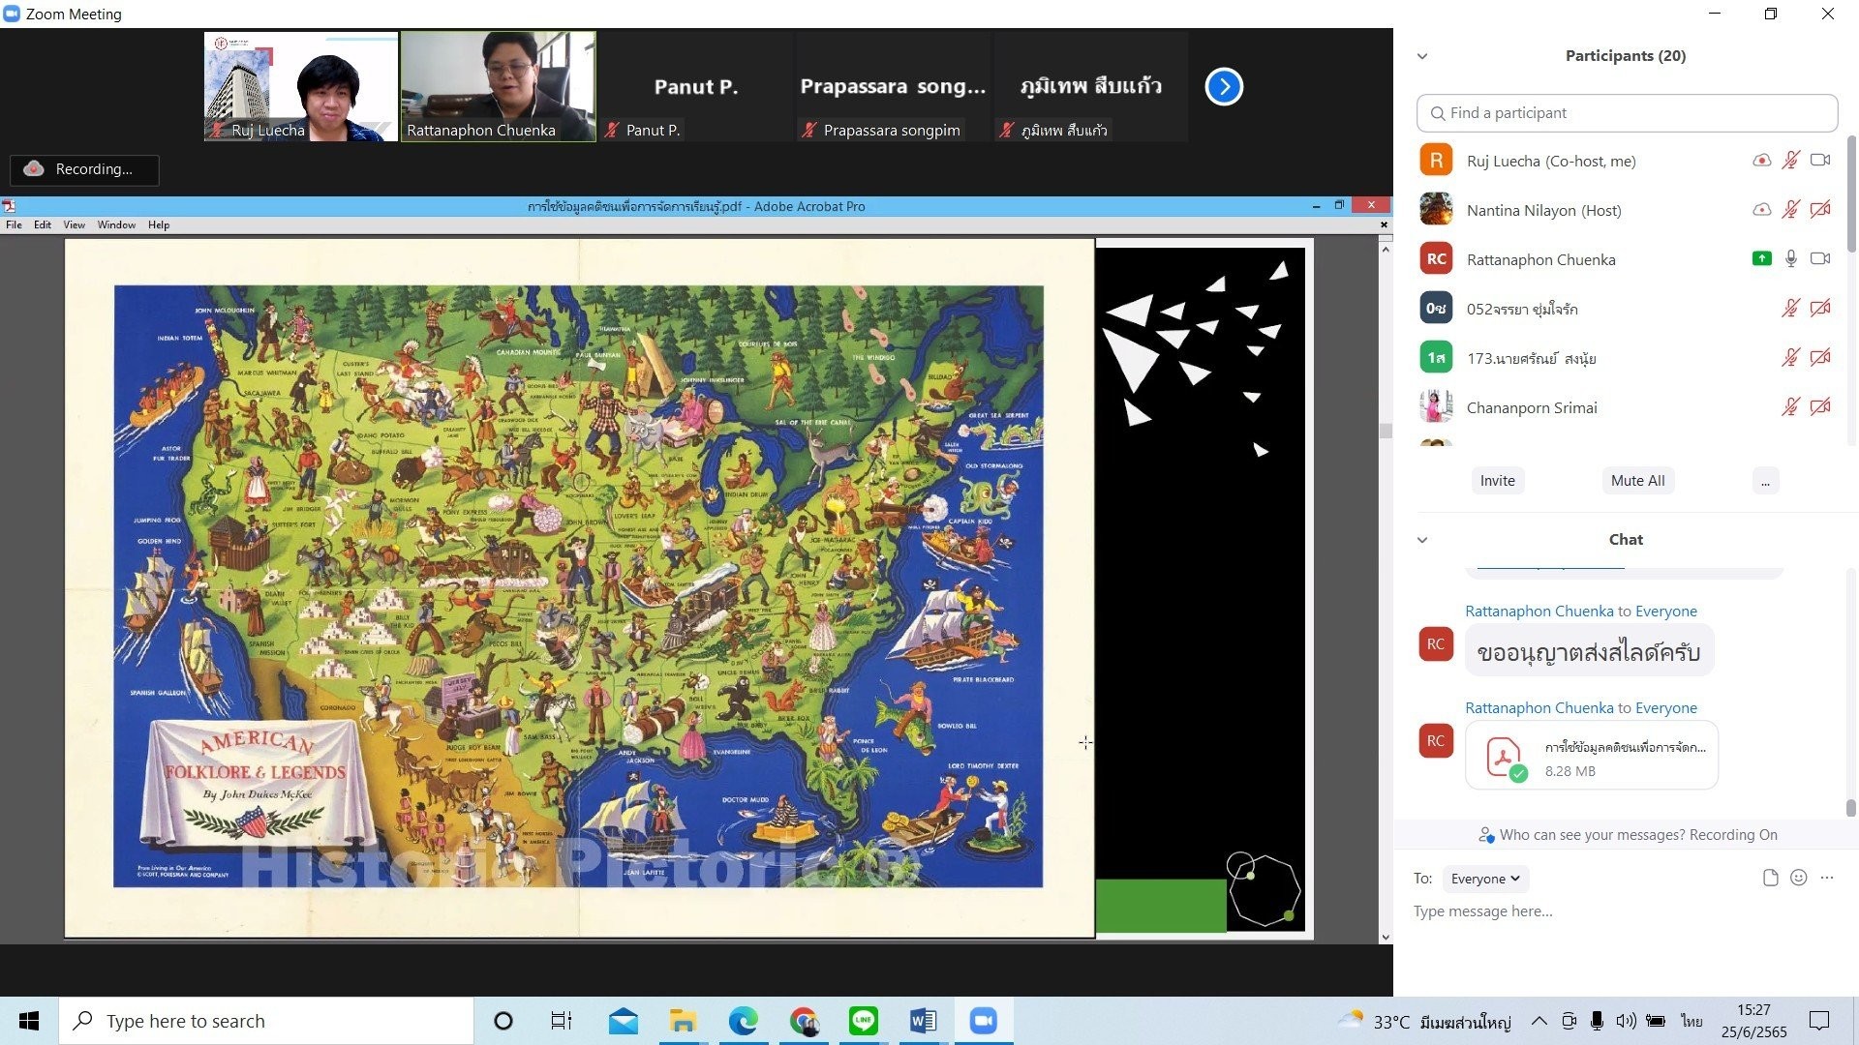Click weather 33°C widget on taskbar
The width and height of the screenshot is (1859, 1045).
(x=1423, y=1022)
